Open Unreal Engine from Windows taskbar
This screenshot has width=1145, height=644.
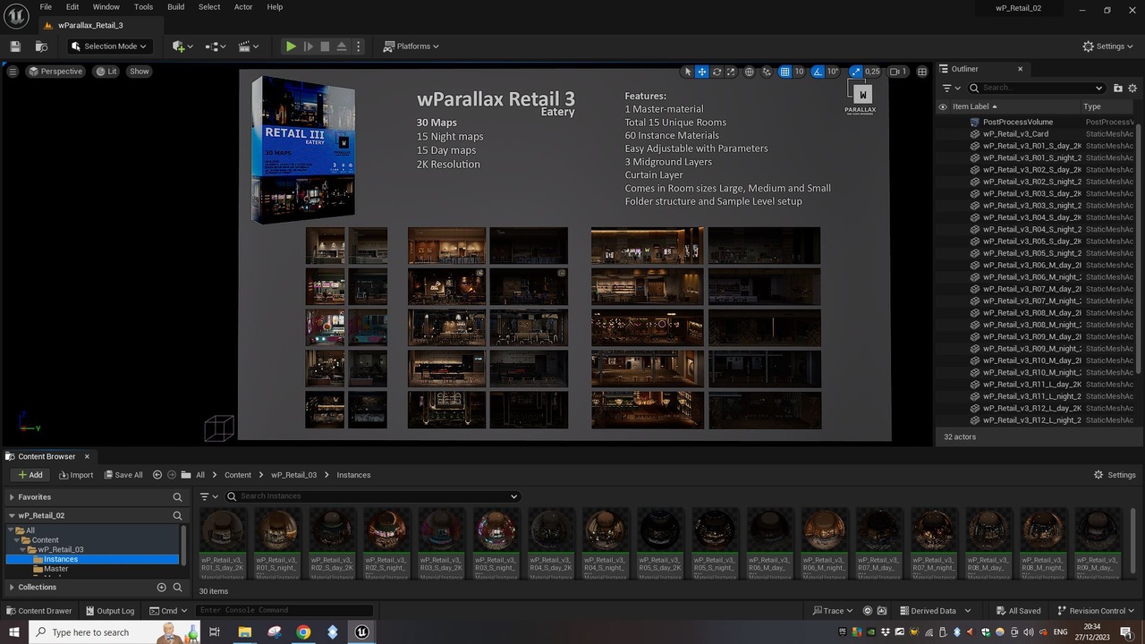[361, 631]
